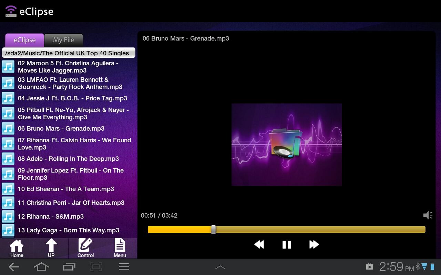Tap the Bluetooth status icon
This screenshot has height=275, width=441.
click(418, 267)
